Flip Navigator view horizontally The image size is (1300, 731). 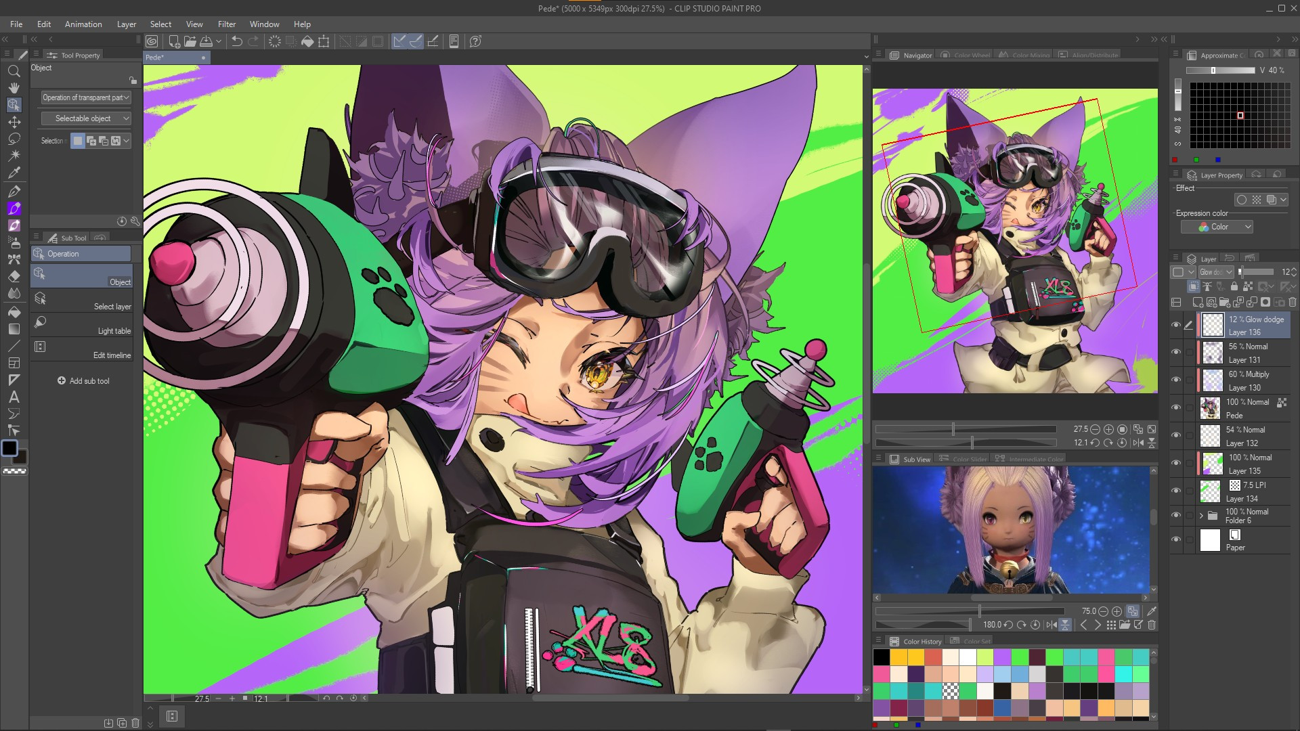[x=1138, y=443]
